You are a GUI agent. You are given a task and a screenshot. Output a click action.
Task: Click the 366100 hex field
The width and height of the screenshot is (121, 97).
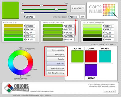tap(109, 36)
